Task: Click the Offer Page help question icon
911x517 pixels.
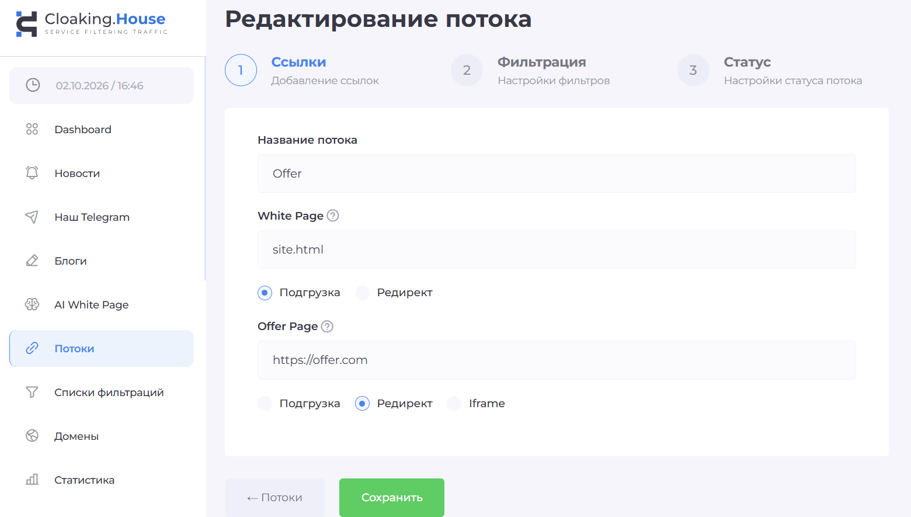Action: tap(328, 327)
